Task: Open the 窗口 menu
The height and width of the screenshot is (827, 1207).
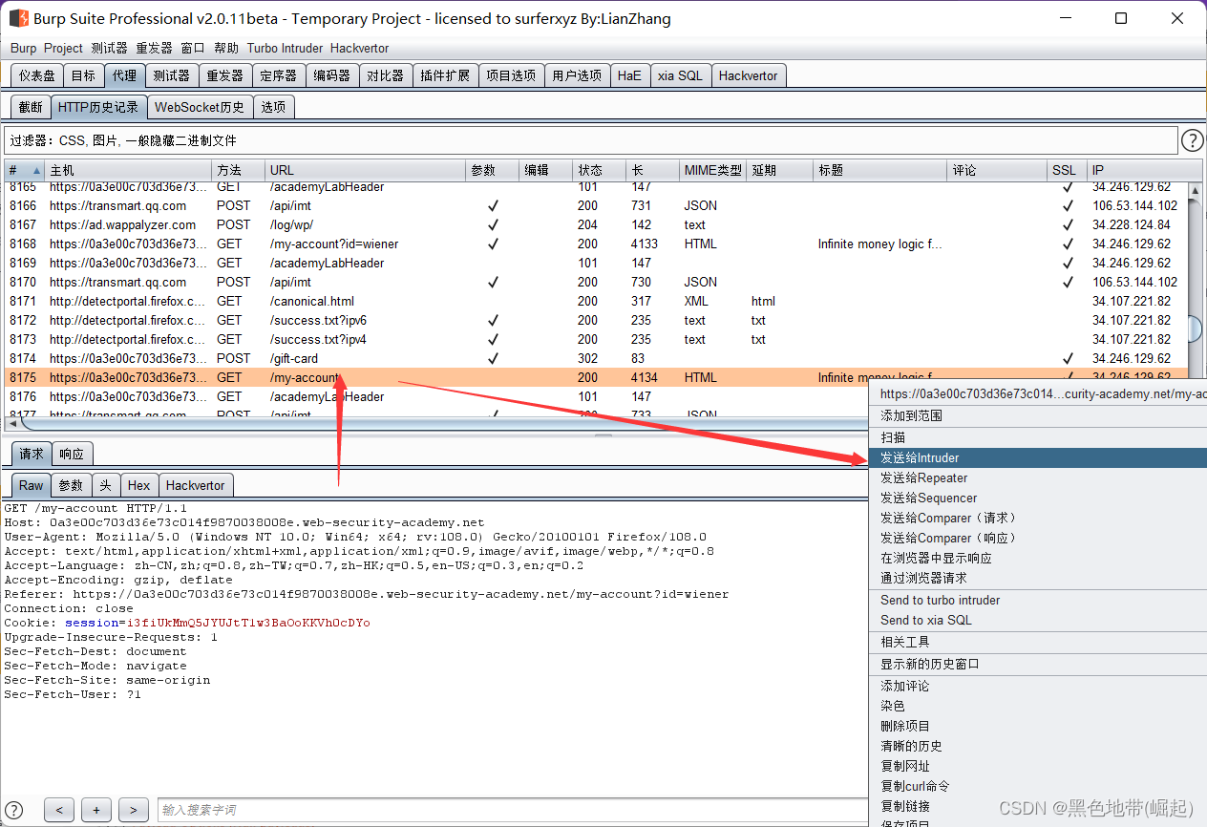Action: point(193,48)
